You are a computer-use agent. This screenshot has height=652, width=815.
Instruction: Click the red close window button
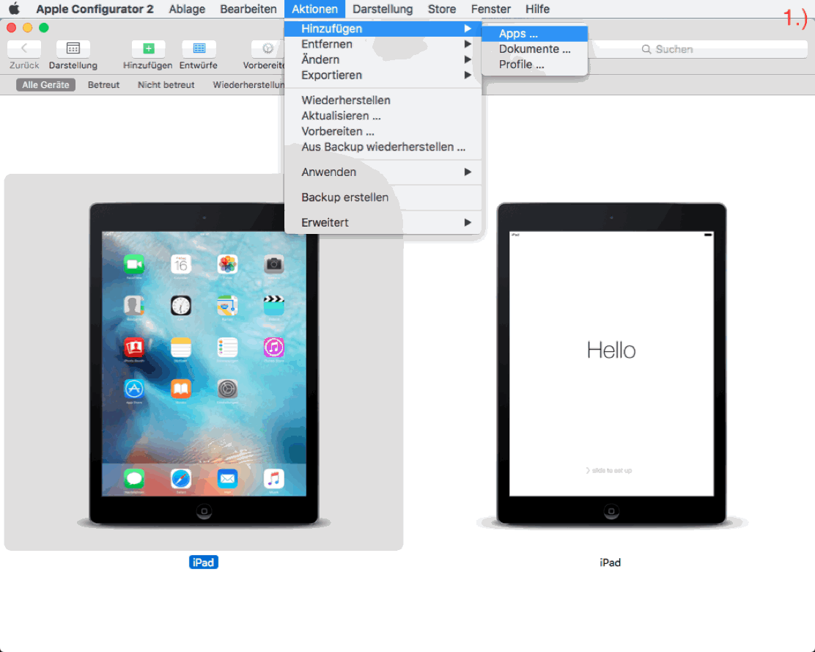[x=12, y=28]
